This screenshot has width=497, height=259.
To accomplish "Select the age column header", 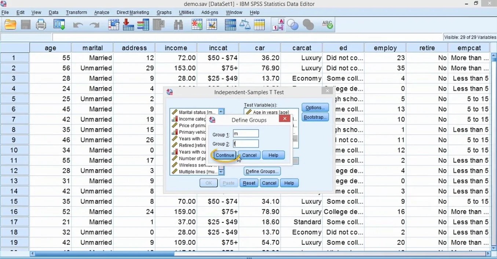I will click(x=51, y=48).
